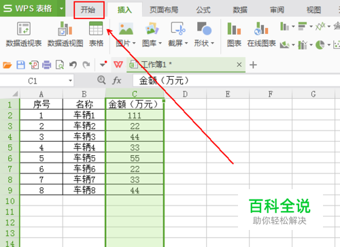This screenshot has width=340, height=247.
Task: Export to PDF icon in the quick toolbar
Action: 34,65
